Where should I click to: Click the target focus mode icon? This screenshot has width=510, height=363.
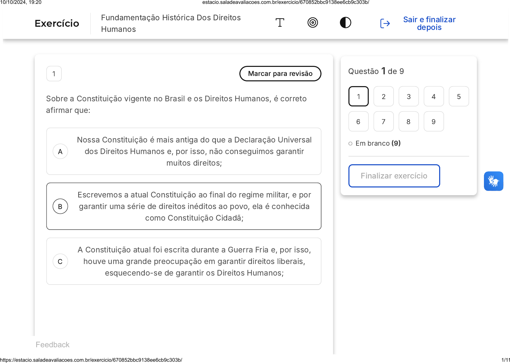tap(312, 23)
